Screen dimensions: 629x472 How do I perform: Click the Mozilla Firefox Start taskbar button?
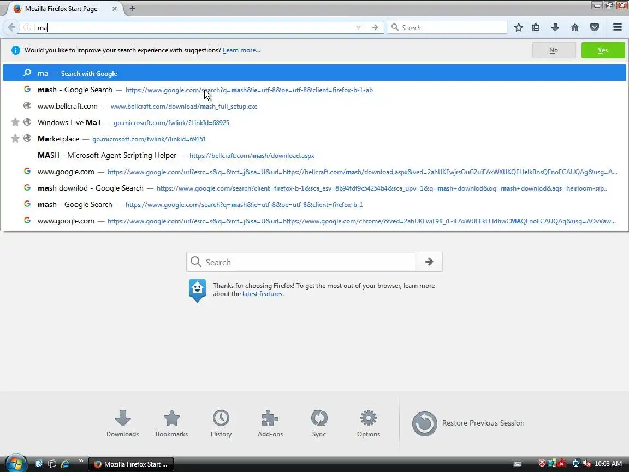[x=131, y=464]
